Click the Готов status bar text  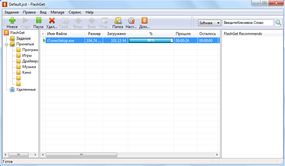[8, 162]
